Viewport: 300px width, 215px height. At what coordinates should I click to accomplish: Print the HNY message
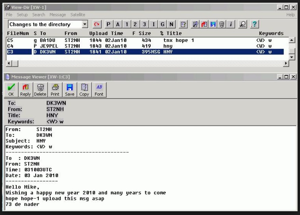55,90
